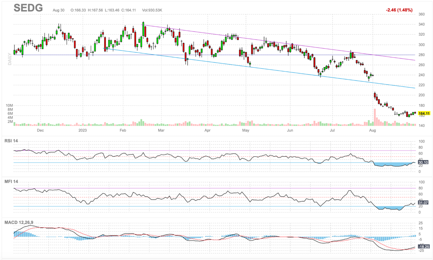Image resolution: width=433 pixels, height=260 pixels.
Task: Click the Feb label on time axis
Action: pyautogui.click(x=123, y=130)
